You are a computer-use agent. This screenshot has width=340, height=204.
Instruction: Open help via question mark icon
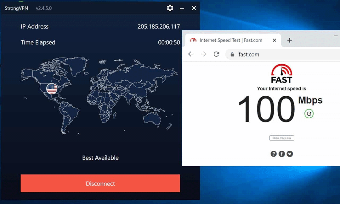274,154
